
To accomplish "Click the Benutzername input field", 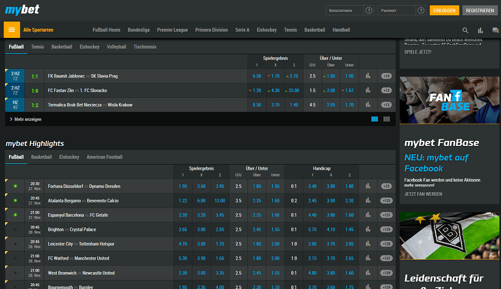I will (345, 11).
